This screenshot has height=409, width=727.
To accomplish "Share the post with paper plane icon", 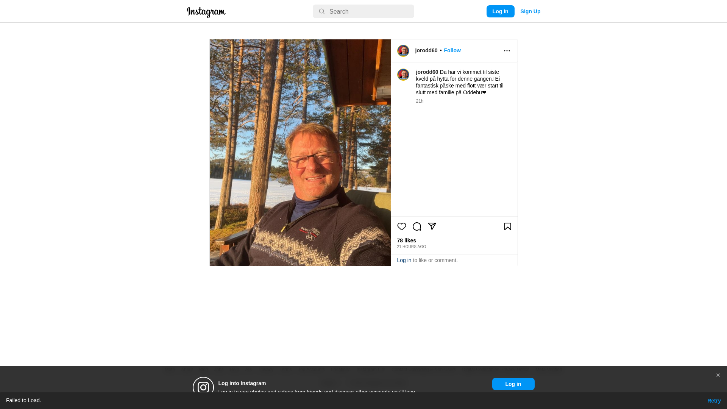I will tap(432, 226).
